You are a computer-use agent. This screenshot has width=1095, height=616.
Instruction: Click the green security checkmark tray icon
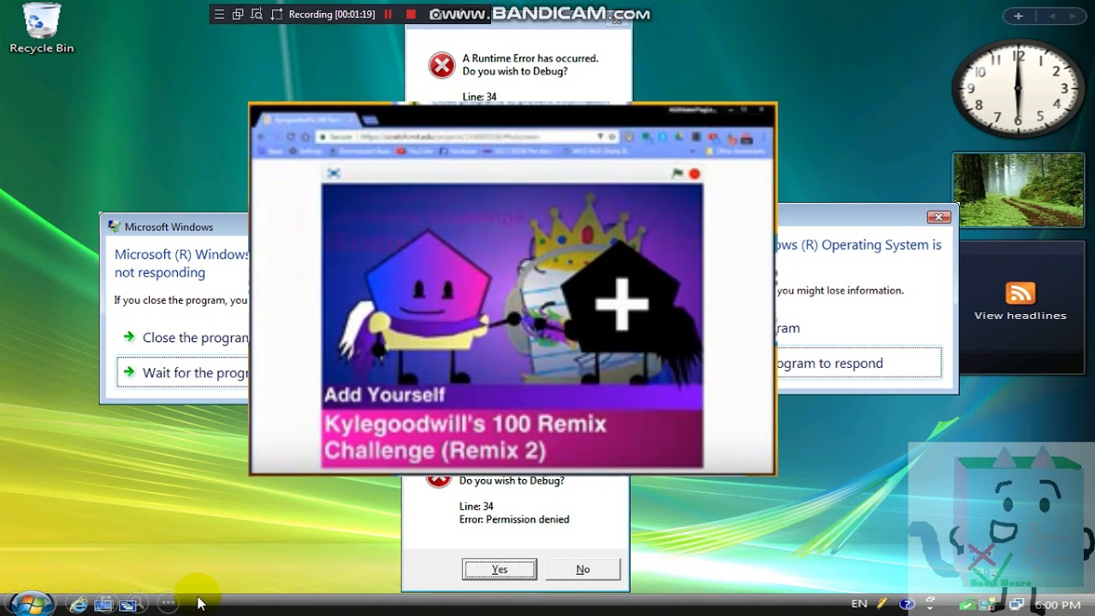point(968,605)
